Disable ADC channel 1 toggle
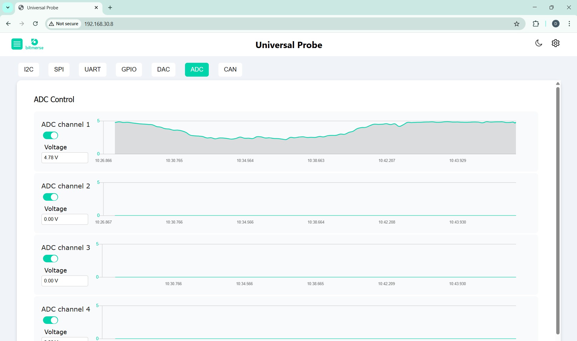Image resolution: width=577 pixels, height=341 pixels. [51, 135]
